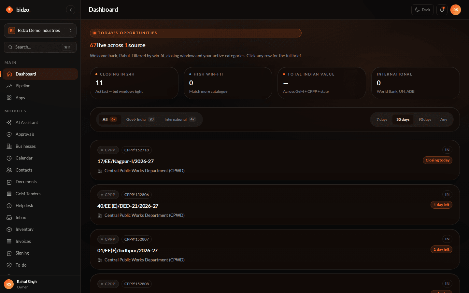Click the Calendar clock icon
The width and height of the screenshot is (469, 293).
9,158
